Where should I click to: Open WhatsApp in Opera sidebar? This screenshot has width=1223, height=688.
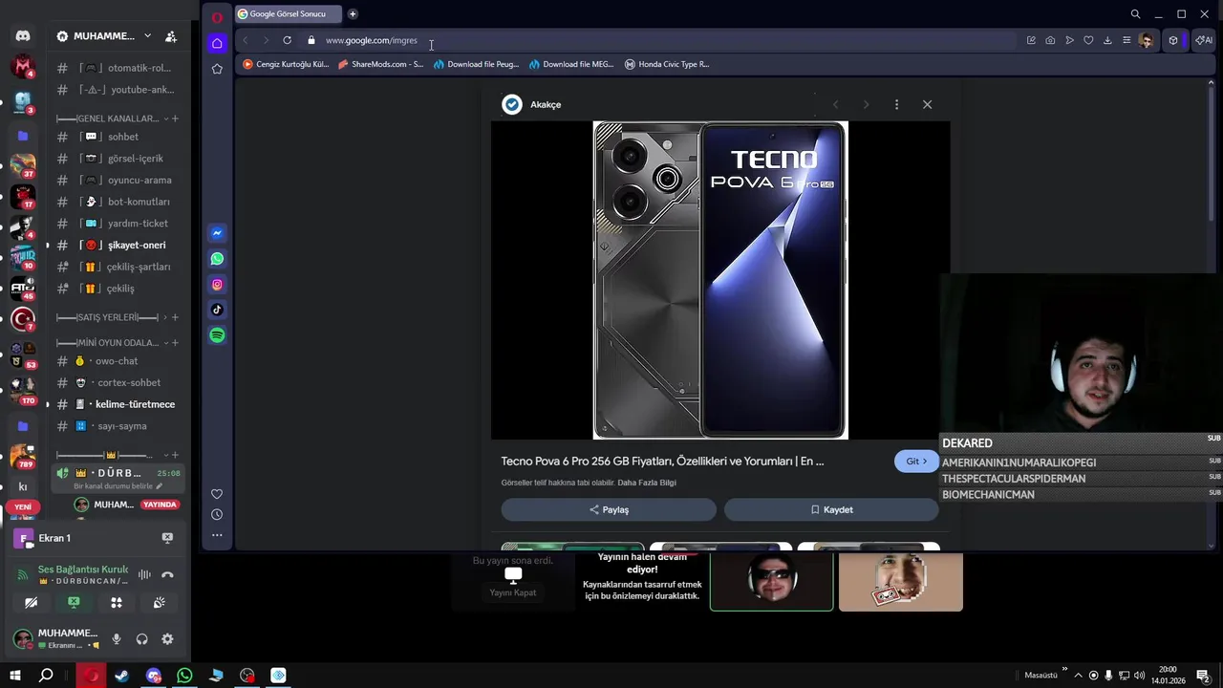point(217,259)
